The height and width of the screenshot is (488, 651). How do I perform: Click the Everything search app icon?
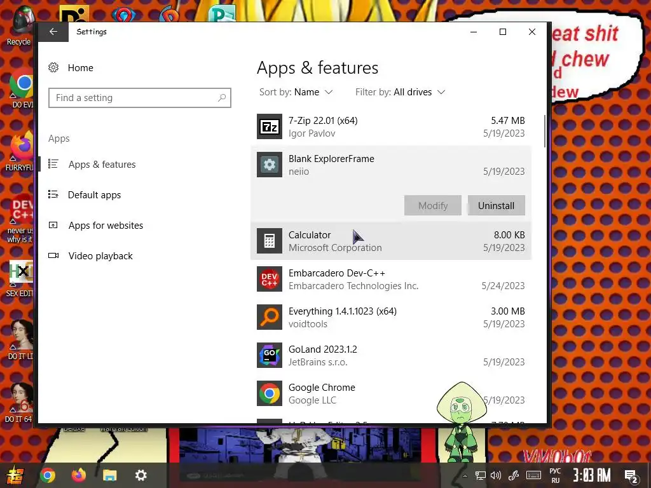pyautogui.click(x=270, y=318)
